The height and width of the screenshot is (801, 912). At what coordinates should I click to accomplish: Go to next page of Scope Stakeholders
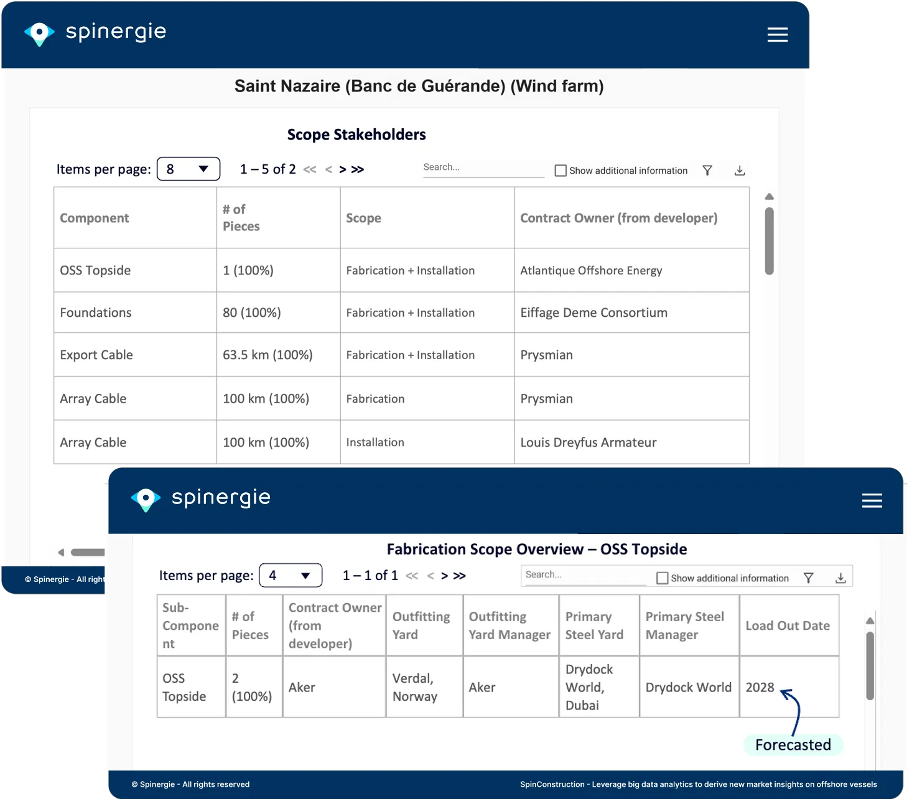click(343, 169)
